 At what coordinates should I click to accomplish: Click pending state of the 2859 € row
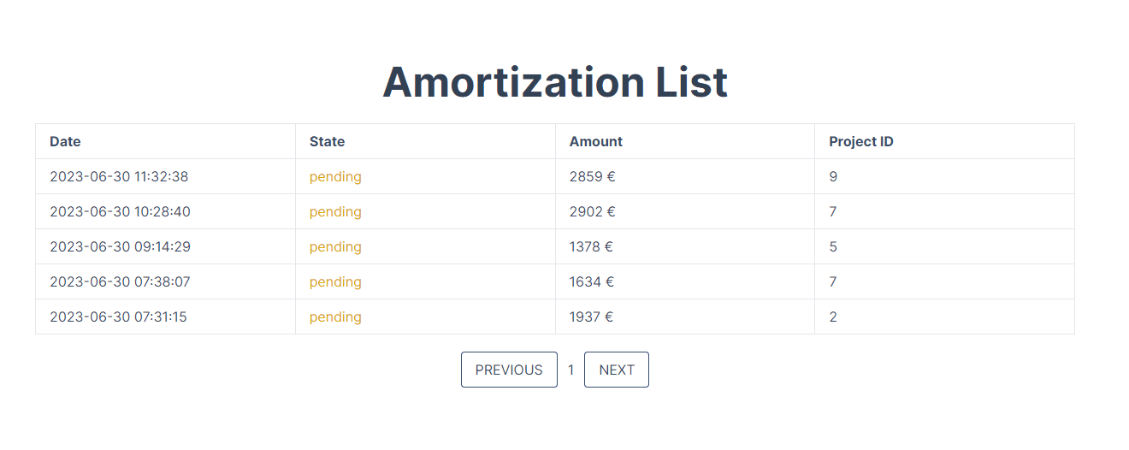(335, 177)
